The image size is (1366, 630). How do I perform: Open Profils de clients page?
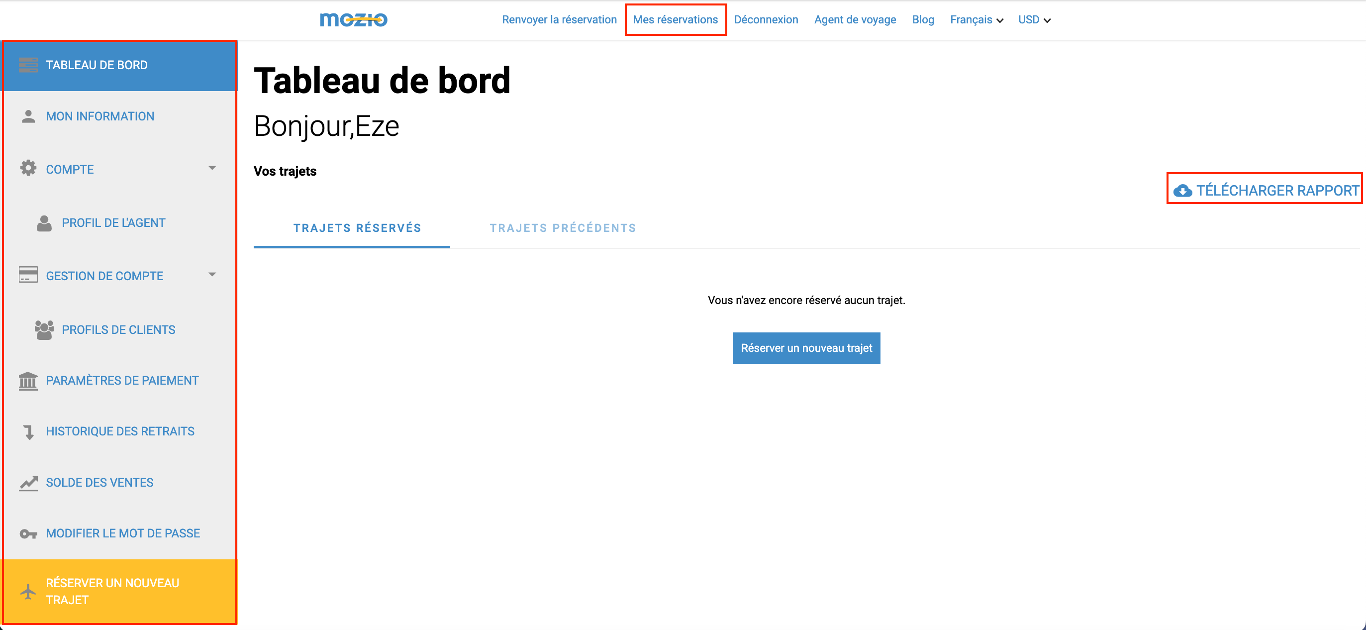(x=119, y=330)
